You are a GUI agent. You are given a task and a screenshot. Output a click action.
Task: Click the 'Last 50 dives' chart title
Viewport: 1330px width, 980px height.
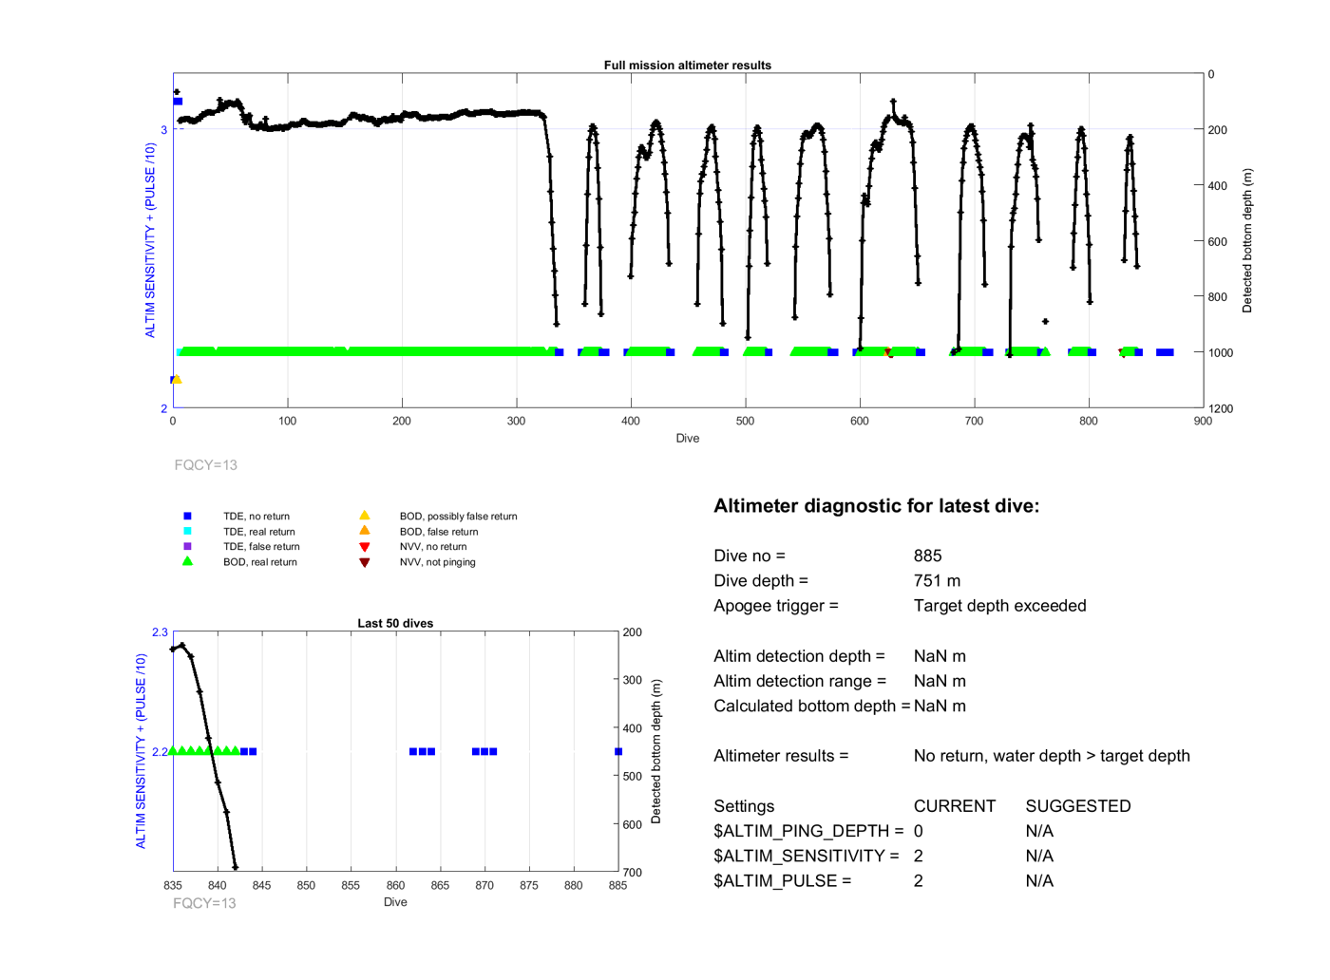point(395,624)
